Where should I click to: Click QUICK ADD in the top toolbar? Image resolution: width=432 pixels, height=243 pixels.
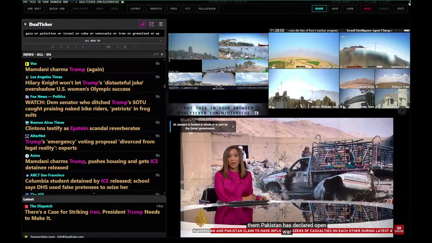(x=57, y=9)
